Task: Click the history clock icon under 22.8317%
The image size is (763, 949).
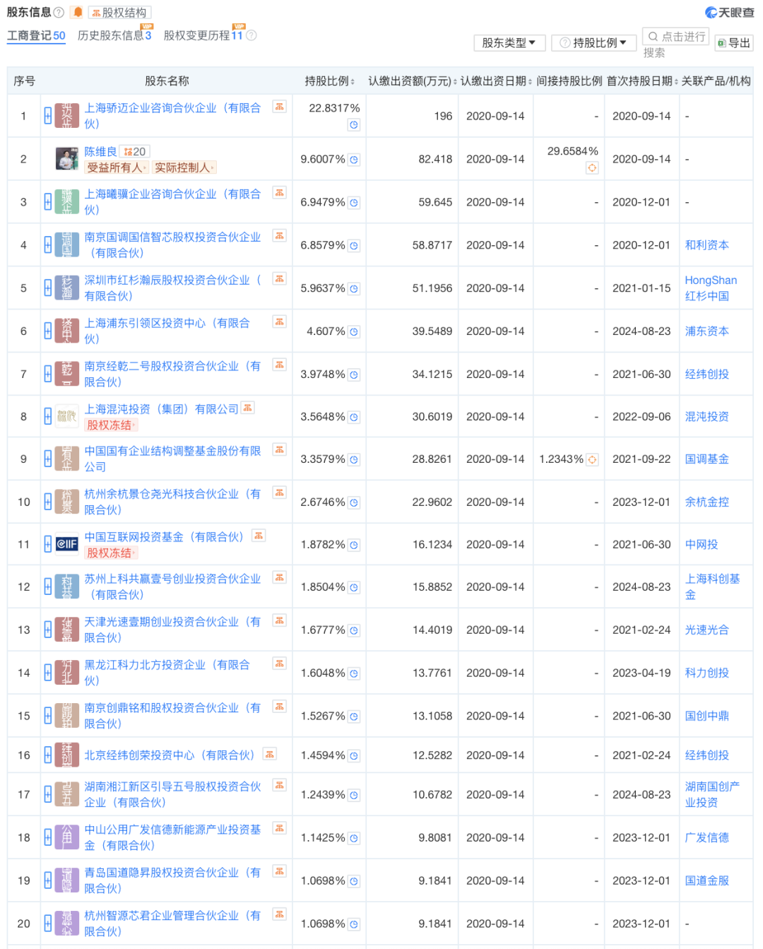Action: [x=353, y=125]
